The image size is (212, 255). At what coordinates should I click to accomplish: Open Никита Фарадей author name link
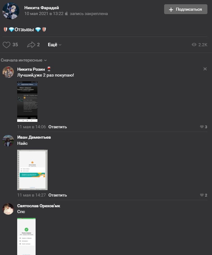[x=41, y=8]
